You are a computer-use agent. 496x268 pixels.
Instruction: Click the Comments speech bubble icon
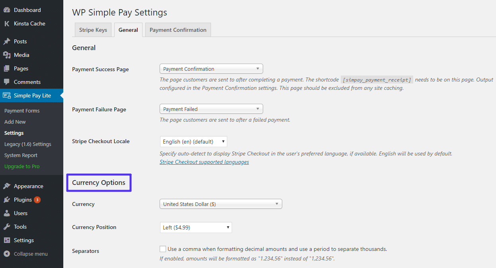tap(7, 82)
